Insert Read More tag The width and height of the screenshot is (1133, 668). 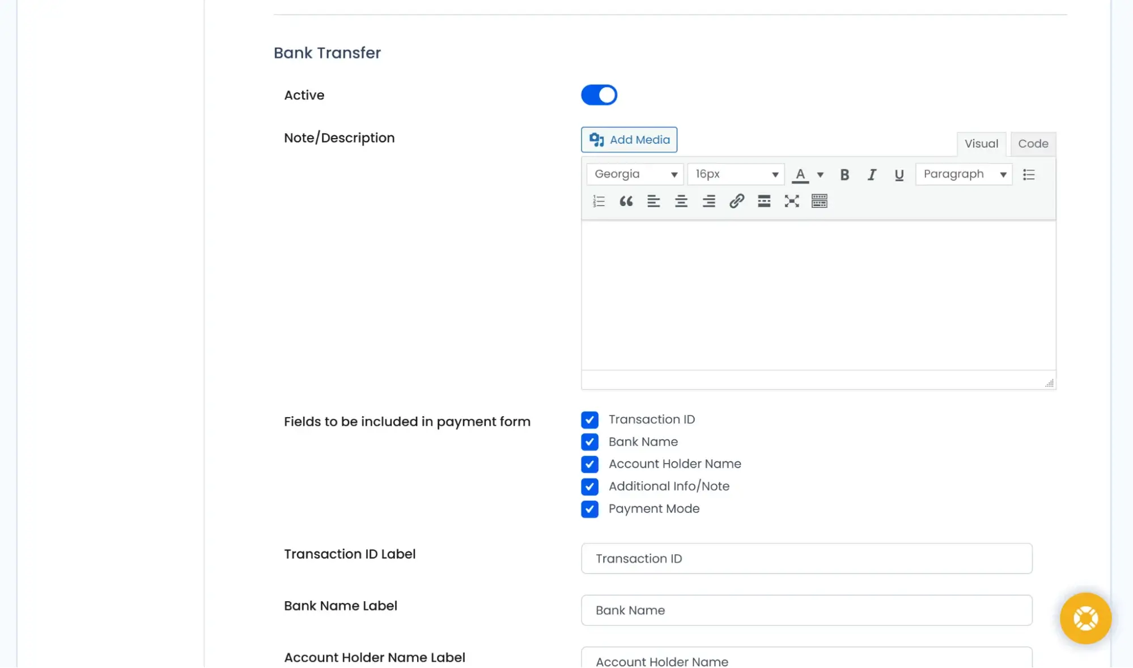coord(763,201)
